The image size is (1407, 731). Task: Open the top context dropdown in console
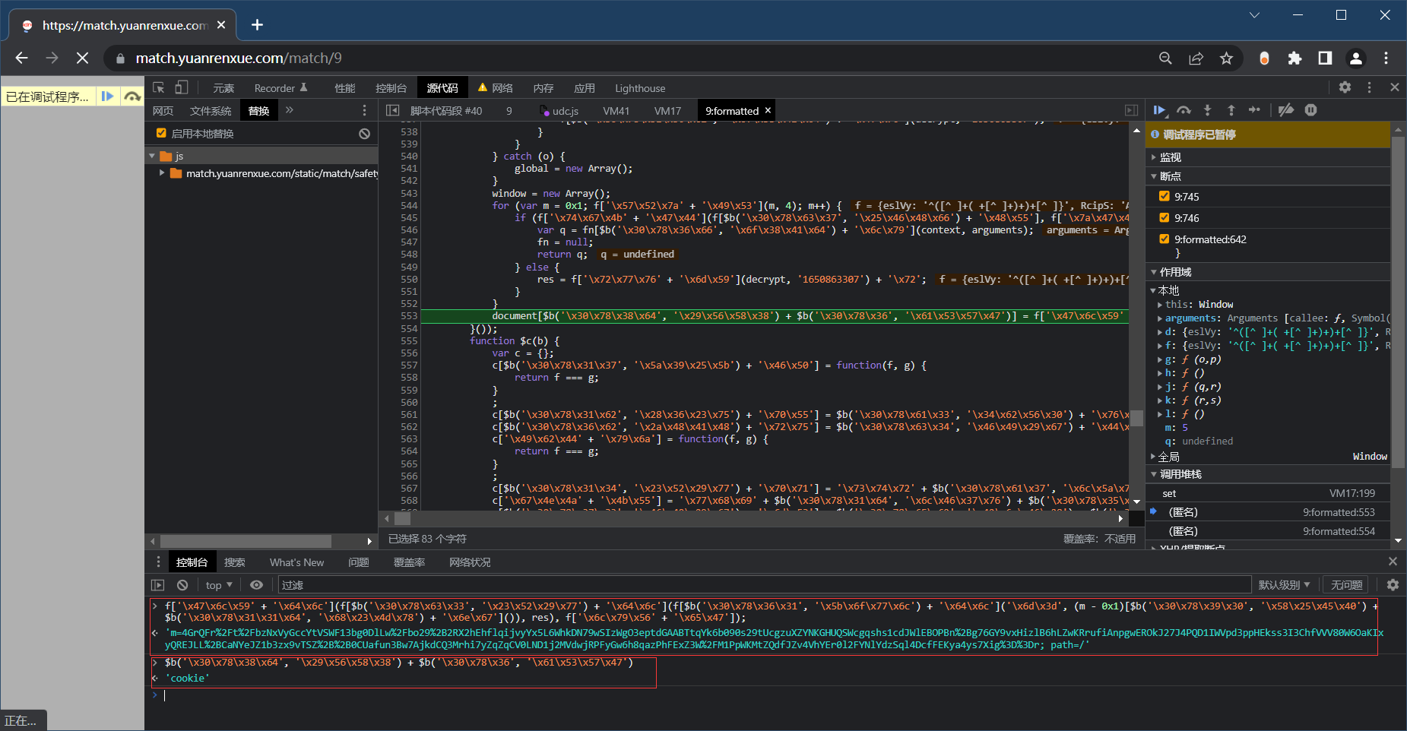click(x=219, y=585)
